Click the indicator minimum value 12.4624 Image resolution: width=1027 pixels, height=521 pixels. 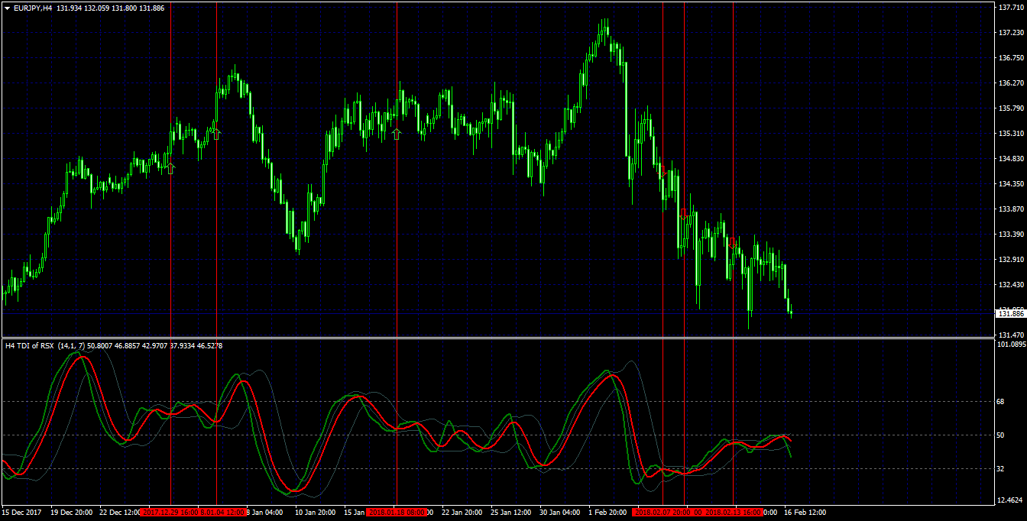tap(1010, 501)
